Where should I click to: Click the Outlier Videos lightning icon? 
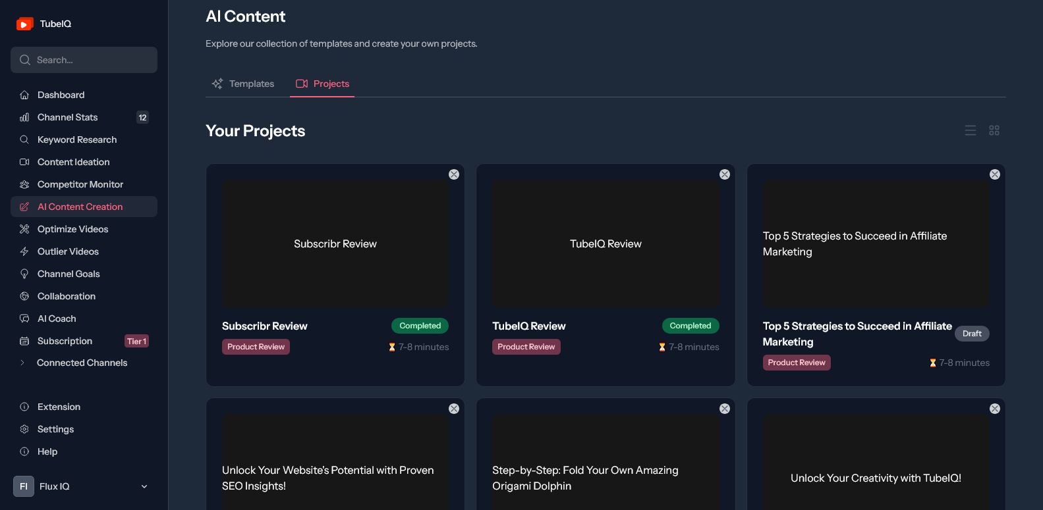pos(24,251)
